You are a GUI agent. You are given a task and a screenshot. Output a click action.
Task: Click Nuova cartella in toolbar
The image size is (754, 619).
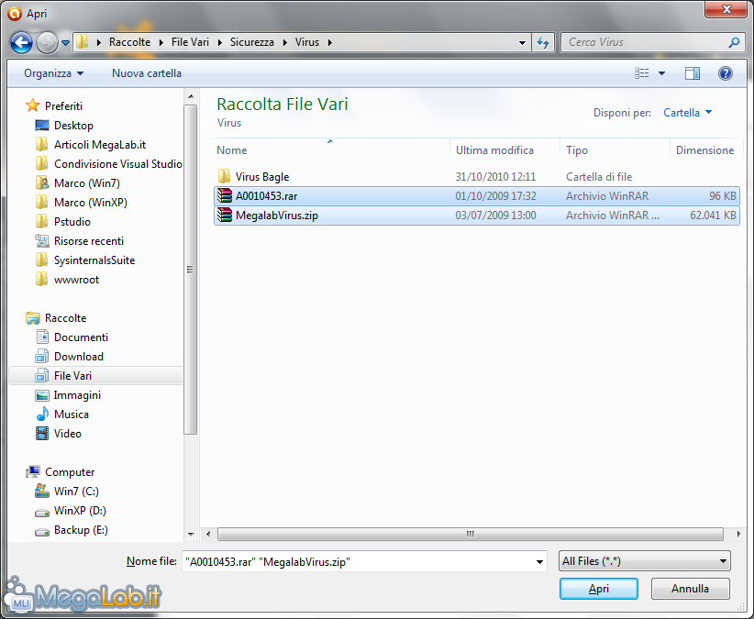[146, 73]
